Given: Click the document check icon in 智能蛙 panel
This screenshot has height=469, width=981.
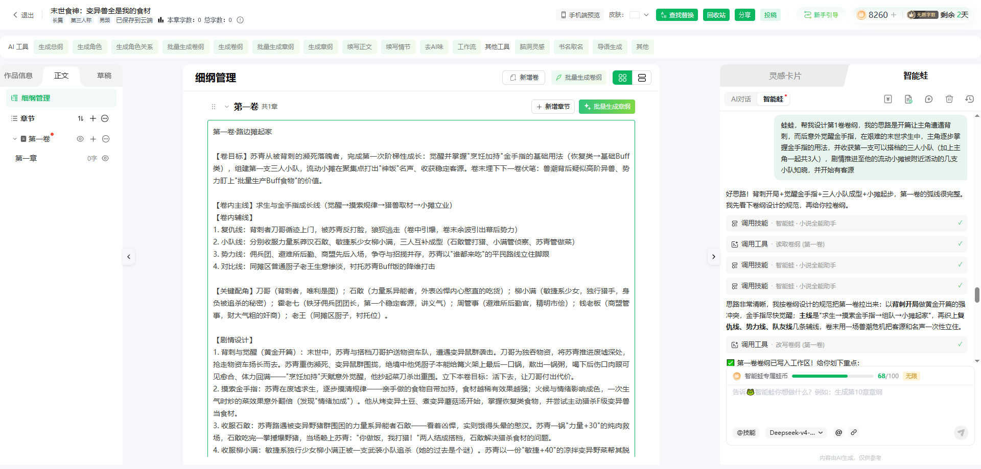Looking at the screenshot, I should [908, 99].
